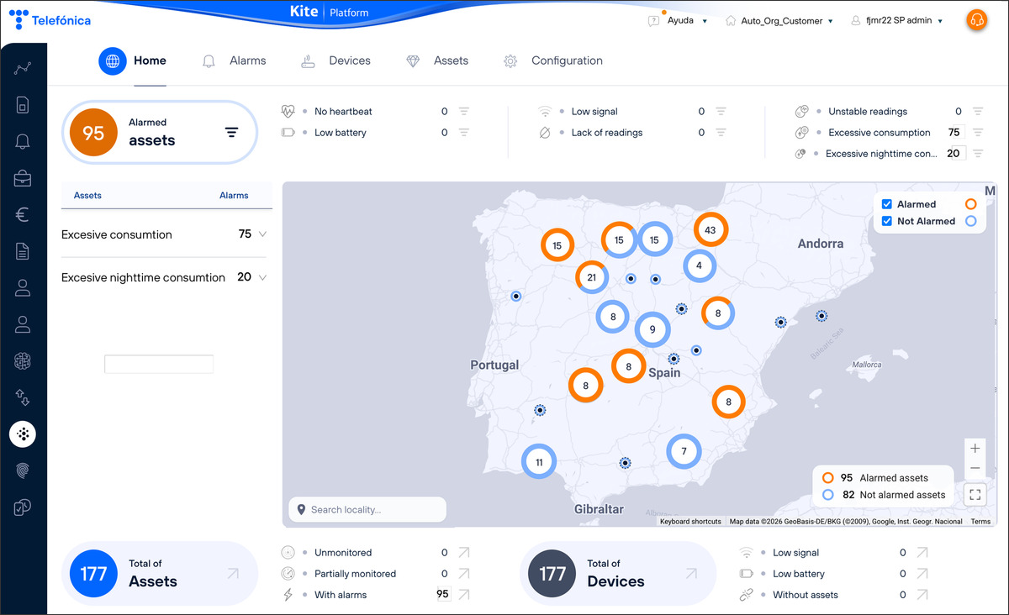Open the Total of Devices card
This screenshot has width=1009, height=615.
tap(618, 574)
